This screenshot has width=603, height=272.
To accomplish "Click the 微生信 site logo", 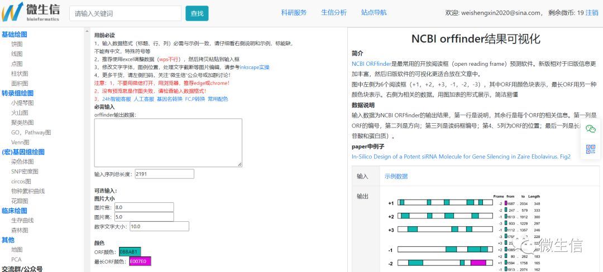I will tap(31, 12).
